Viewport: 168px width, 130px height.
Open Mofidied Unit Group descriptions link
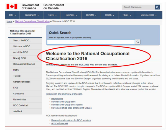coord(67,105)
